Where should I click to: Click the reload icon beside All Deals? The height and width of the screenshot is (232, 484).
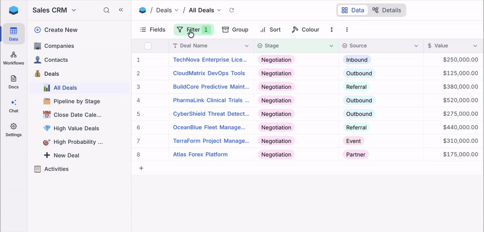tap(232, 10)
